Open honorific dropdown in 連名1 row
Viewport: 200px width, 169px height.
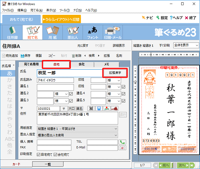pyautogui.click(x=114, y=87)
